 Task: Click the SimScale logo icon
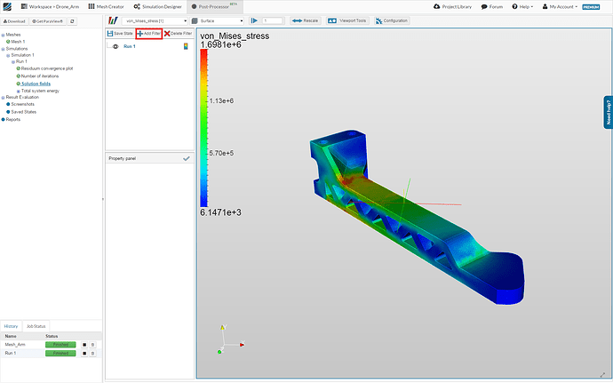pyautogui.click(x=8, y=6)
